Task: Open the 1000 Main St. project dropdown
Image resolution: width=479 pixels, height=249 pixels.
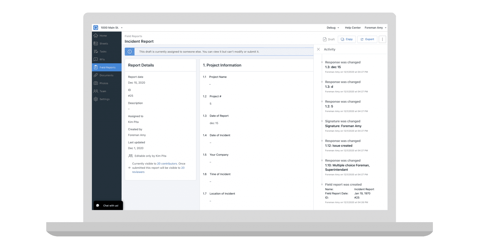Action: click(112, 28)
